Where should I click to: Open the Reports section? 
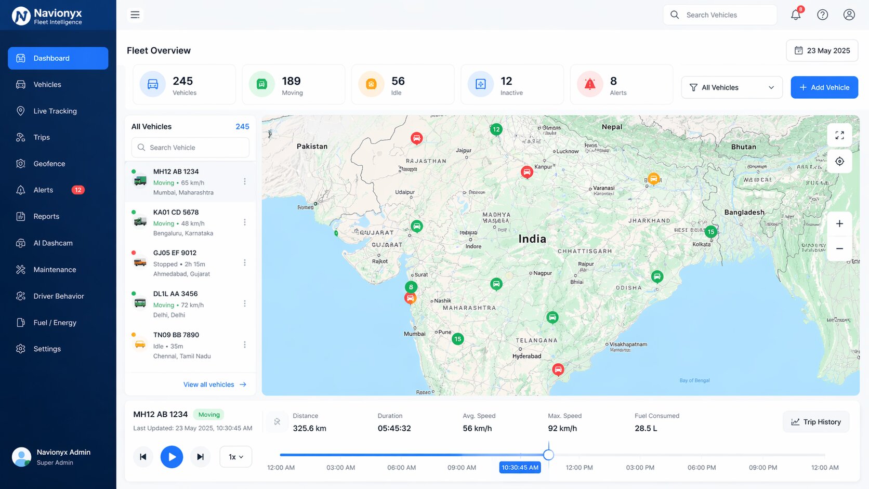tap(46, 216)
